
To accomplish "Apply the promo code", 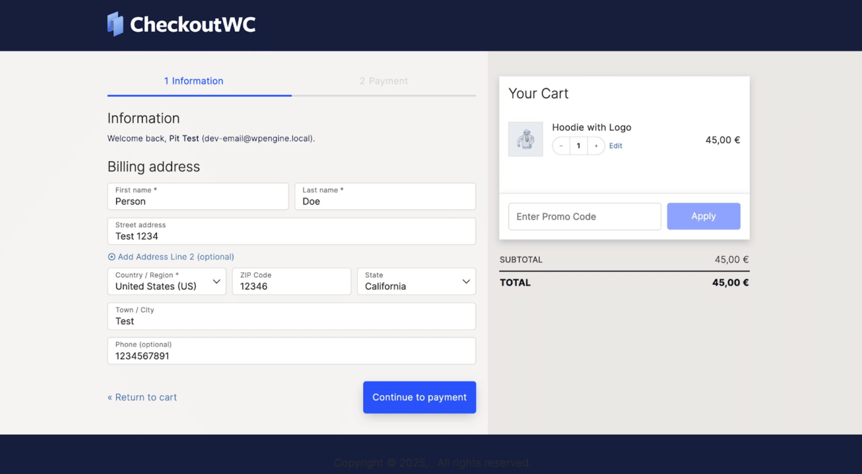I will coord(703,216).
